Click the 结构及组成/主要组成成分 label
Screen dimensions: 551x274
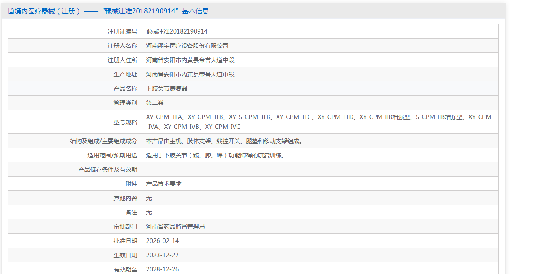click(x=103, y=141)
